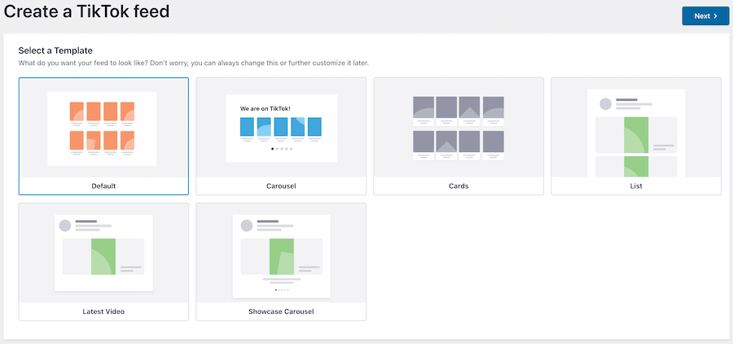The height and width of the screenshot is (344, 733).
Task: Click the Carousel preview pagination dots
Action: click(x=281, y=149)
